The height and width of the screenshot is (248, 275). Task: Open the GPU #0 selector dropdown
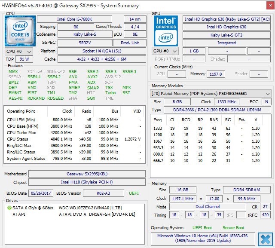[165, 51]
